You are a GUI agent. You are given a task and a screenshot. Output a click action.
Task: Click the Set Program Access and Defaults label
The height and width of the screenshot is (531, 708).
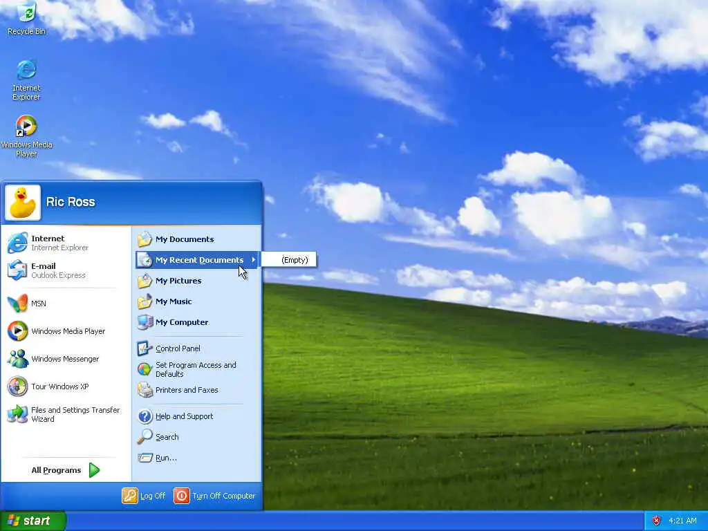tap(196, 369)
